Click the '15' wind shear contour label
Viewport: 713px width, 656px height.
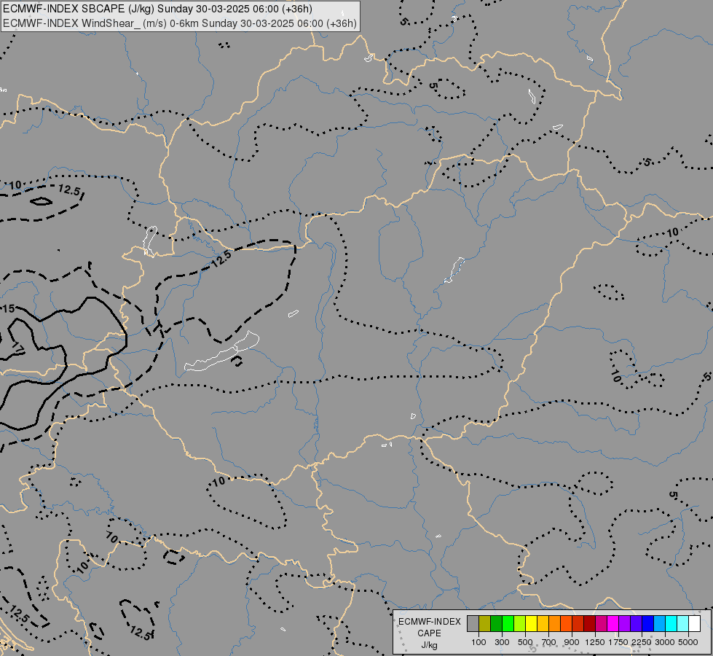9,309
